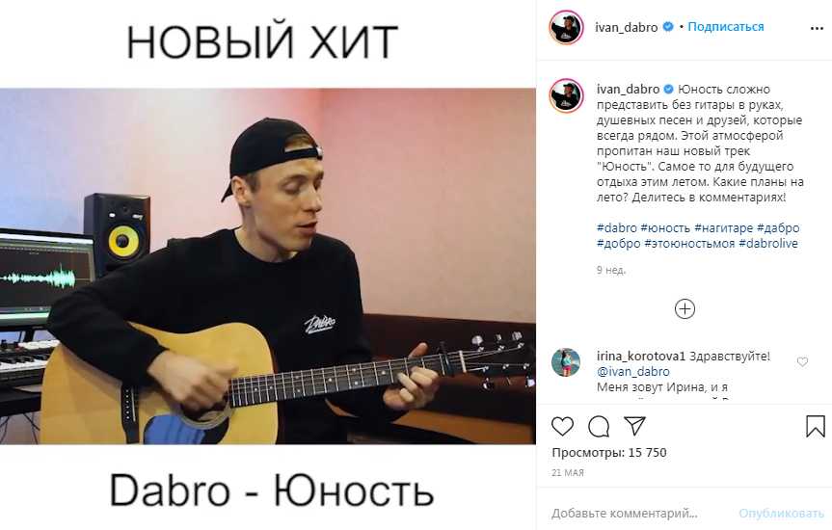Open the ivan_dabro avatar in header

566,27
